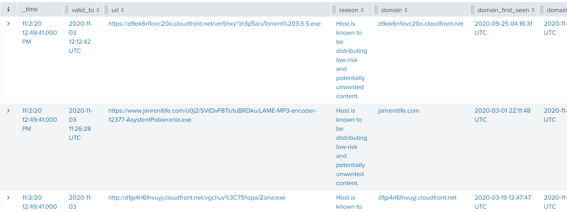Click the sort arrows beside reason header
Viewport: 567px width, 212px height.
point(362,10)
